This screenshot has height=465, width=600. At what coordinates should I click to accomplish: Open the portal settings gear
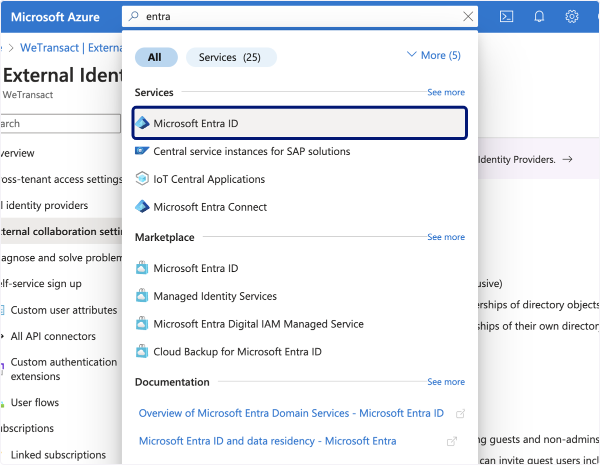click(x=572, y=17)
